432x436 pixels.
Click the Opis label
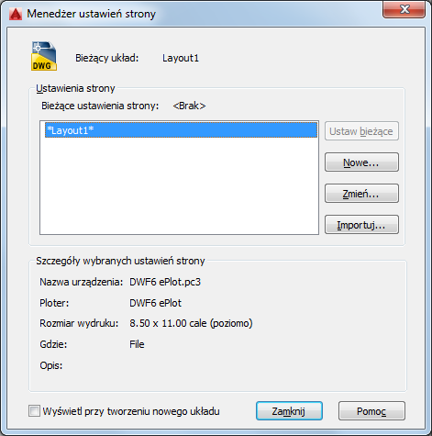pos(51,365)
